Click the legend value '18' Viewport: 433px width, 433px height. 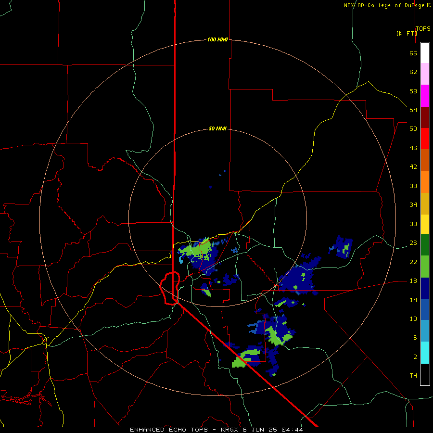(x=413, y=281)
